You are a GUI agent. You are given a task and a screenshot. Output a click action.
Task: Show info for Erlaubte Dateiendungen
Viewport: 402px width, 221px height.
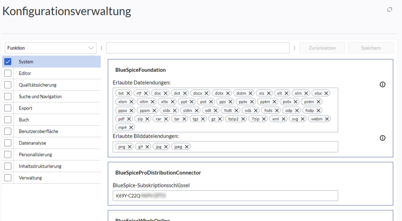(382, 84)
